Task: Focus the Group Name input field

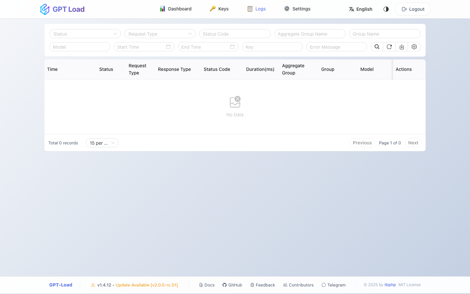Action: 385,34
